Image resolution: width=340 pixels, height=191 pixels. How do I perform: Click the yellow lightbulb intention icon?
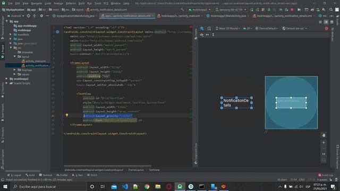tap(67, 115)
